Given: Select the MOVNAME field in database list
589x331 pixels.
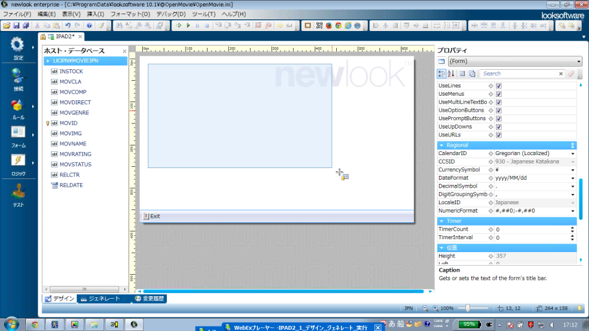Looking at the screenshot, I should point(73,144).
